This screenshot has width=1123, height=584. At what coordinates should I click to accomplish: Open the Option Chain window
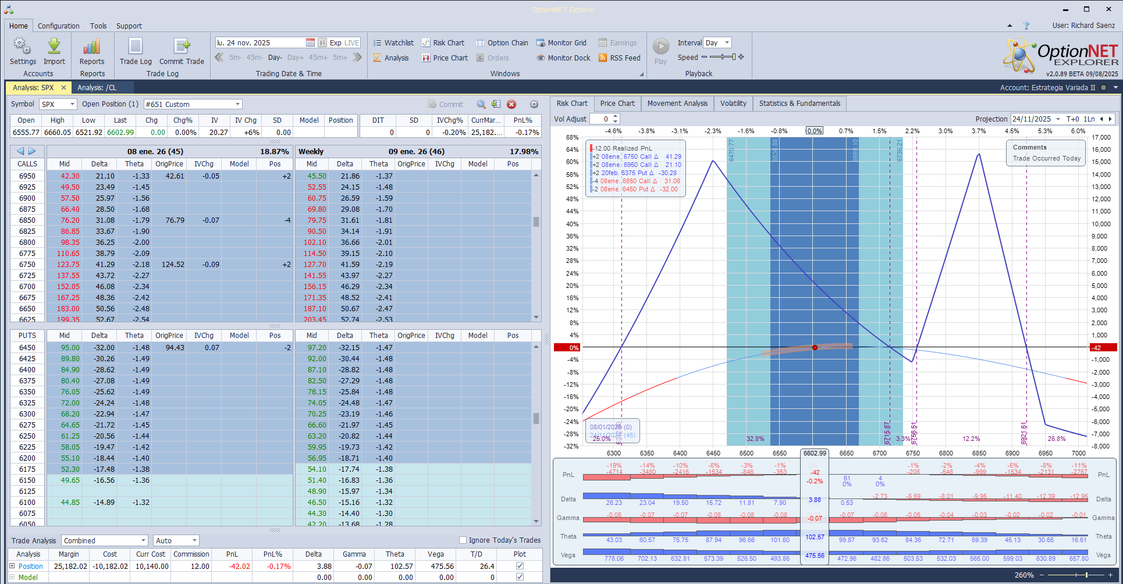[502, 42]
